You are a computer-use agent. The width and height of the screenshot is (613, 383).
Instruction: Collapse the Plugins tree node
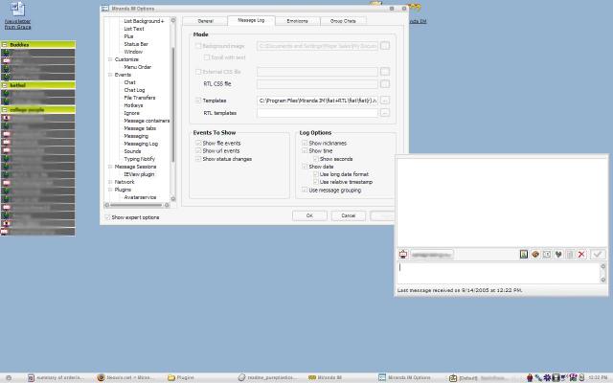click(110, 190)
